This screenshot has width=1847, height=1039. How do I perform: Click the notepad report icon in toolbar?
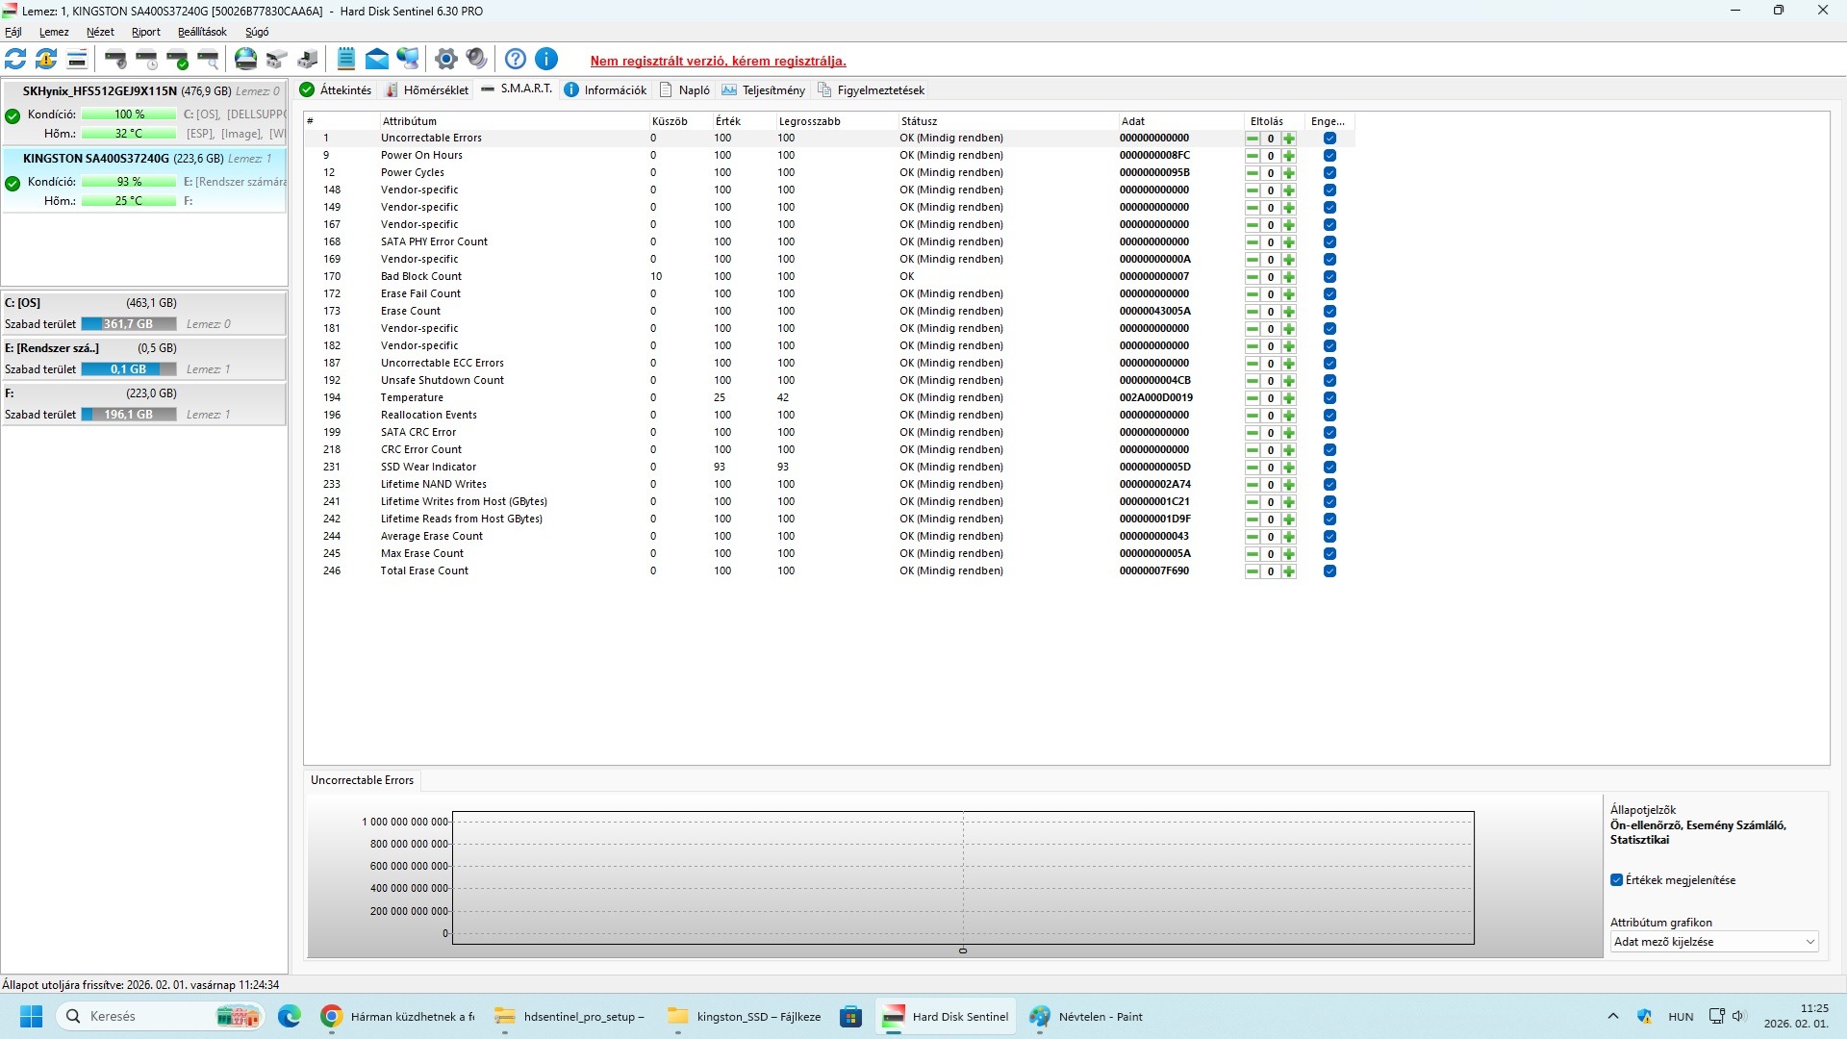tap(346, 60)
